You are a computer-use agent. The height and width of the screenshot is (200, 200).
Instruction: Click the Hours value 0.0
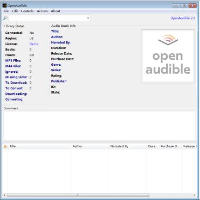[x=31, y=55]
